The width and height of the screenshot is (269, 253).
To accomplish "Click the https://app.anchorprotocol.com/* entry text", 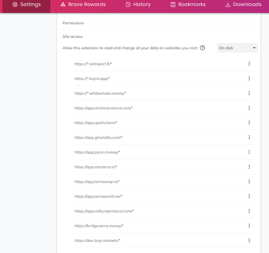I will pos(104,108).
